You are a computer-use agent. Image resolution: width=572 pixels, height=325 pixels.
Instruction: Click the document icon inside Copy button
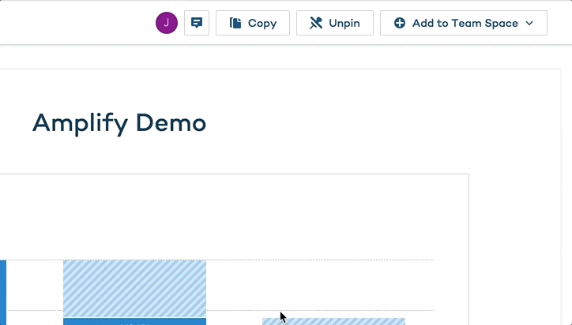pos(235,23)
